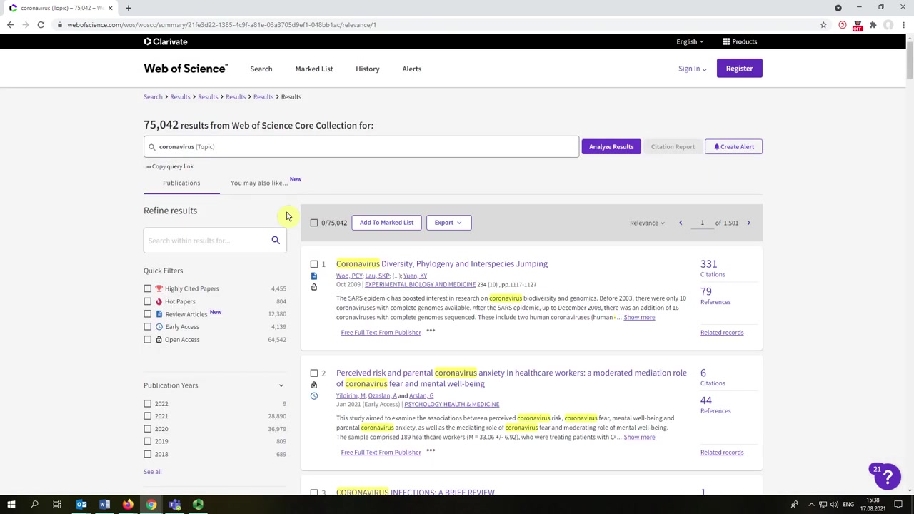Click the help bubble in the bottom corner

coord(886,477)
